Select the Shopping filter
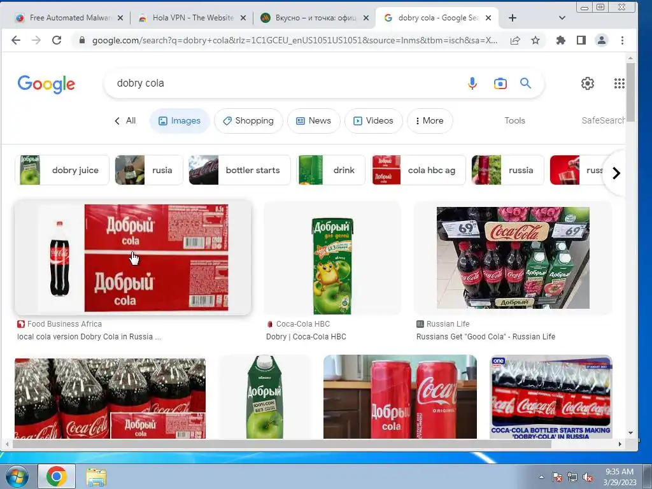Screen dimensions: 652x489 pos(248,120)
